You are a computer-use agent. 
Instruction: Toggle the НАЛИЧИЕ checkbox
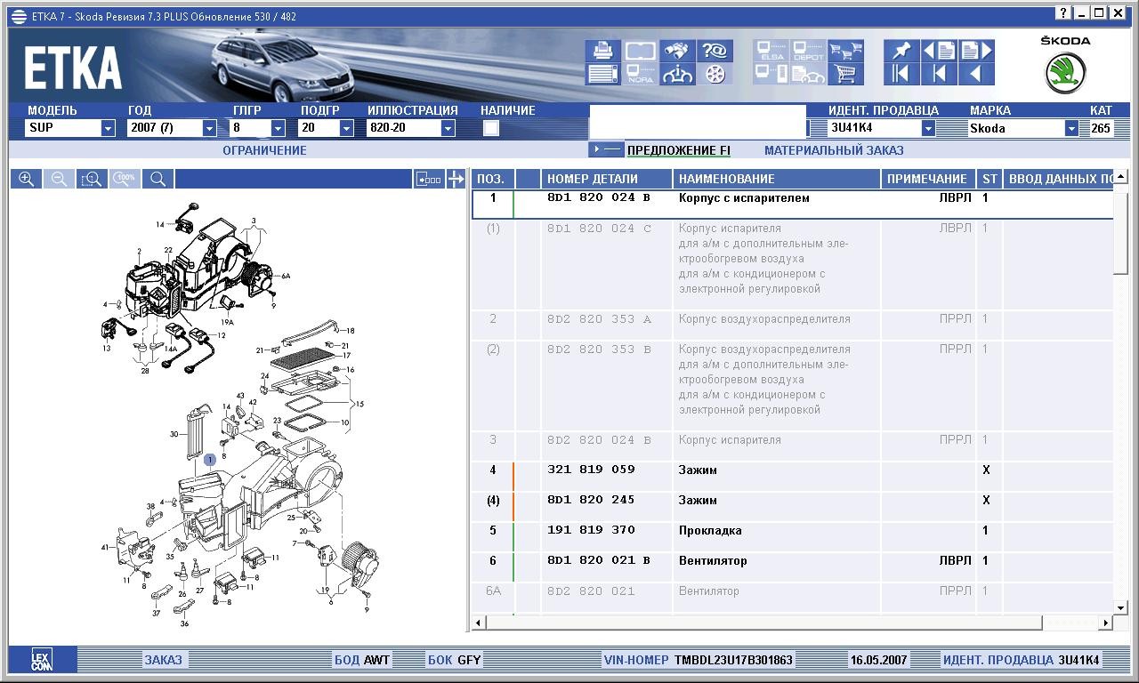[490, 128]
